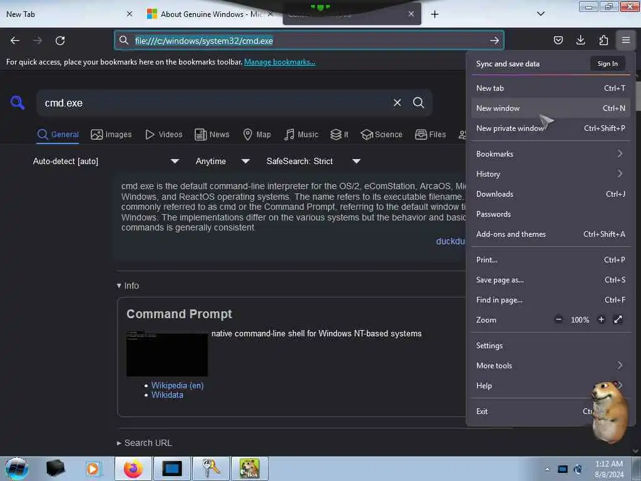Viewport: 641px width, 481px height.
Task: Clear the cmd.exe search query
Action: click(397, 103)
